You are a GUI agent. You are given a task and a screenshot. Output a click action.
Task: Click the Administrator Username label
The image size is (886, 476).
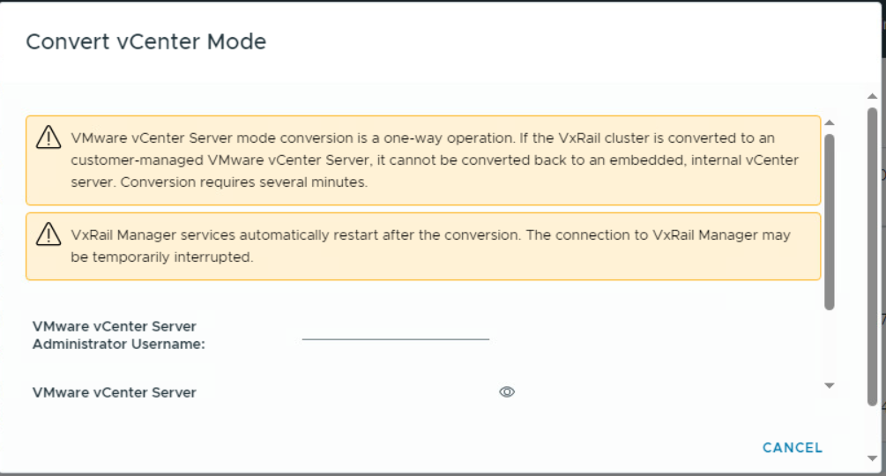point(119,335)
